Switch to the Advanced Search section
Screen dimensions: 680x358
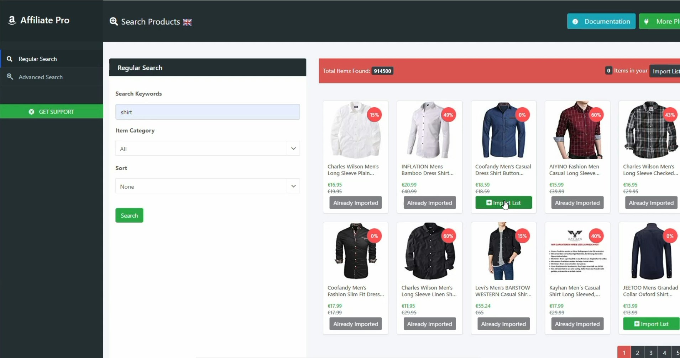click(x=41, y=77)
